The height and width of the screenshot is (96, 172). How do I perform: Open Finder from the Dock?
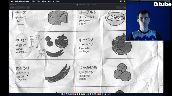(62, 94)
